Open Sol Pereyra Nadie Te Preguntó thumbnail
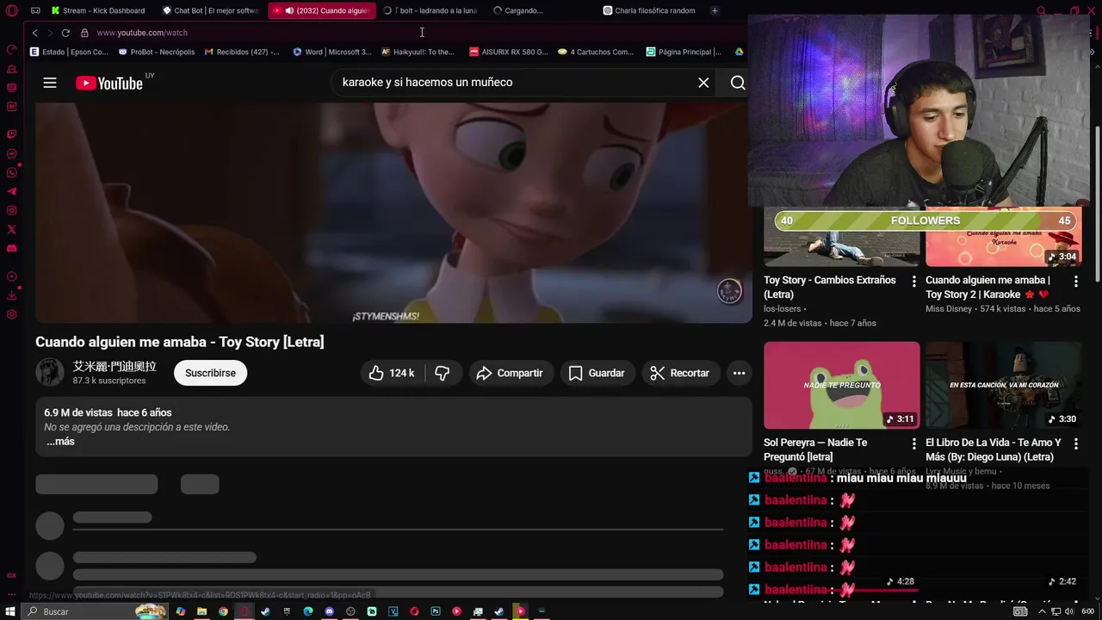Screen dimensions: 1102x620 pos(842,385)
